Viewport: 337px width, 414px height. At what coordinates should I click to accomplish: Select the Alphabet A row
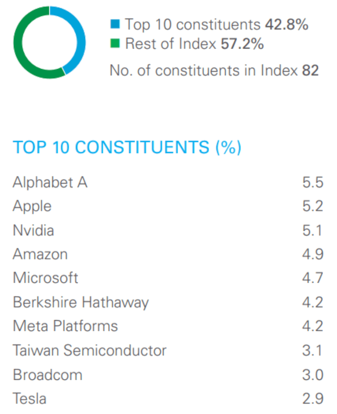pos(50,182)
